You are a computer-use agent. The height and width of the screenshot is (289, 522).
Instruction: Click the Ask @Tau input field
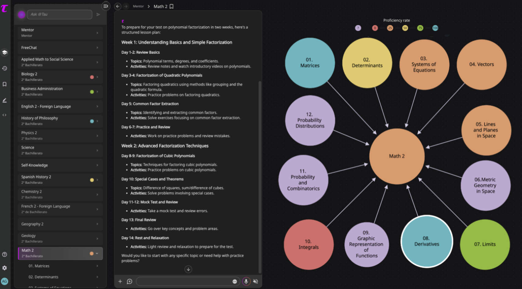[x=60, y=14]
